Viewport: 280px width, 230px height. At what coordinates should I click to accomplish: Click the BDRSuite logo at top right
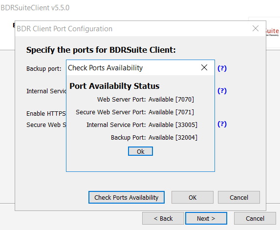click(272, 32)
